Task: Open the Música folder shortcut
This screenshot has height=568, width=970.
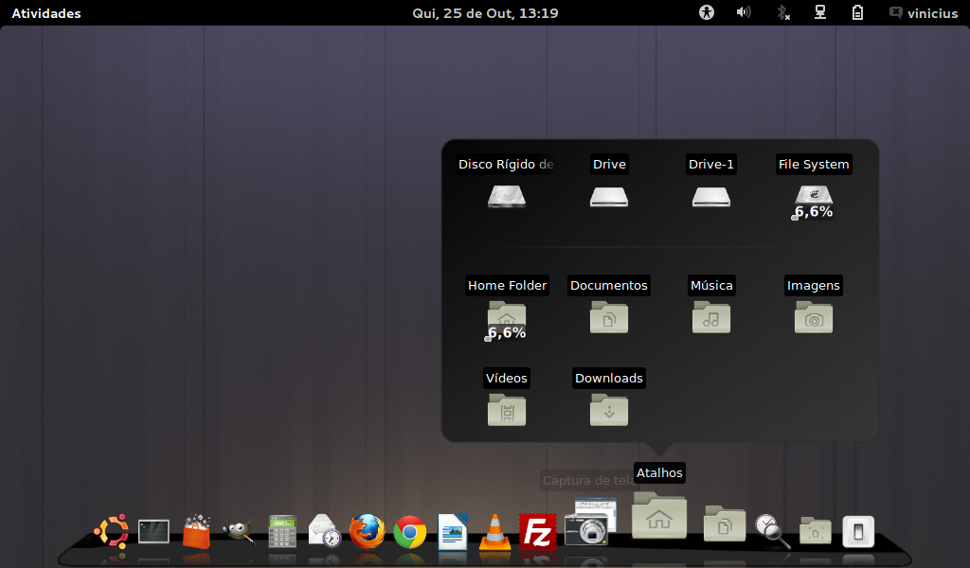Action: pos(711,317)
